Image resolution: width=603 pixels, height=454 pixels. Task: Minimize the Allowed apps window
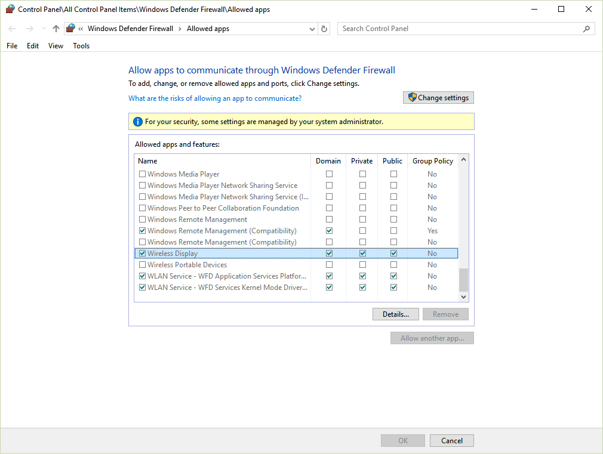click(534, 9)
